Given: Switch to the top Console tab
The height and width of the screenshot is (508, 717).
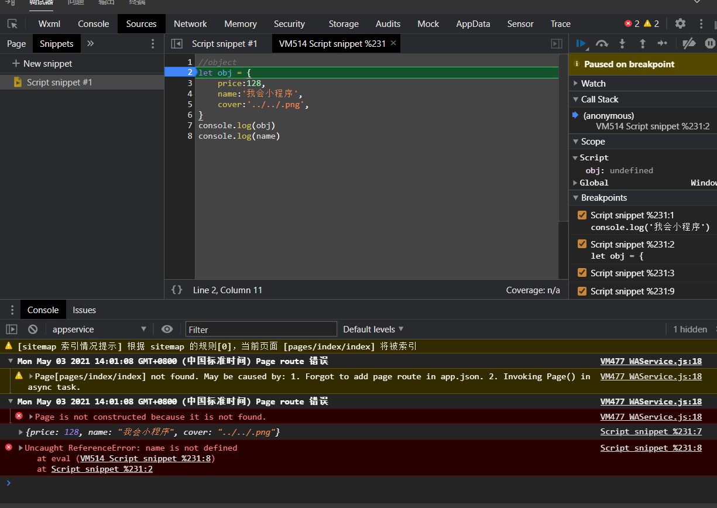Looking at the screenshot, I should [94, 24].
